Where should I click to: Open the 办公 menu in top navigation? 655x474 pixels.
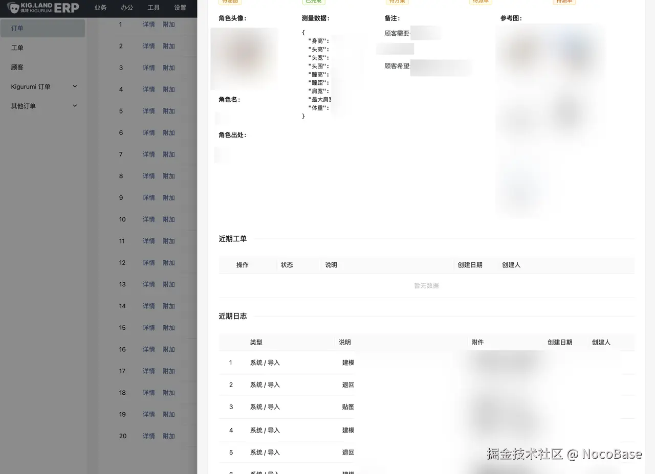click(x=127, y=8)
